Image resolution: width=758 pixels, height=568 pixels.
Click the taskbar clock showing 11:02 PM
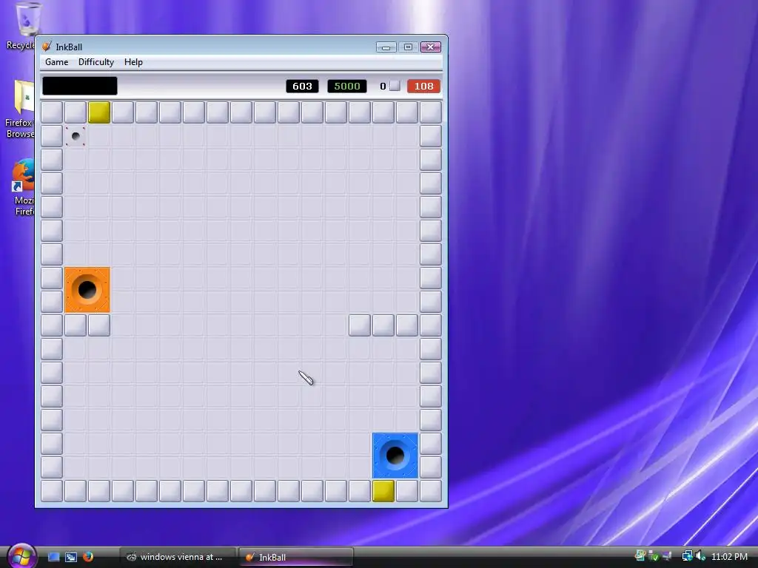pyautogui.click(x=729, y=556)
